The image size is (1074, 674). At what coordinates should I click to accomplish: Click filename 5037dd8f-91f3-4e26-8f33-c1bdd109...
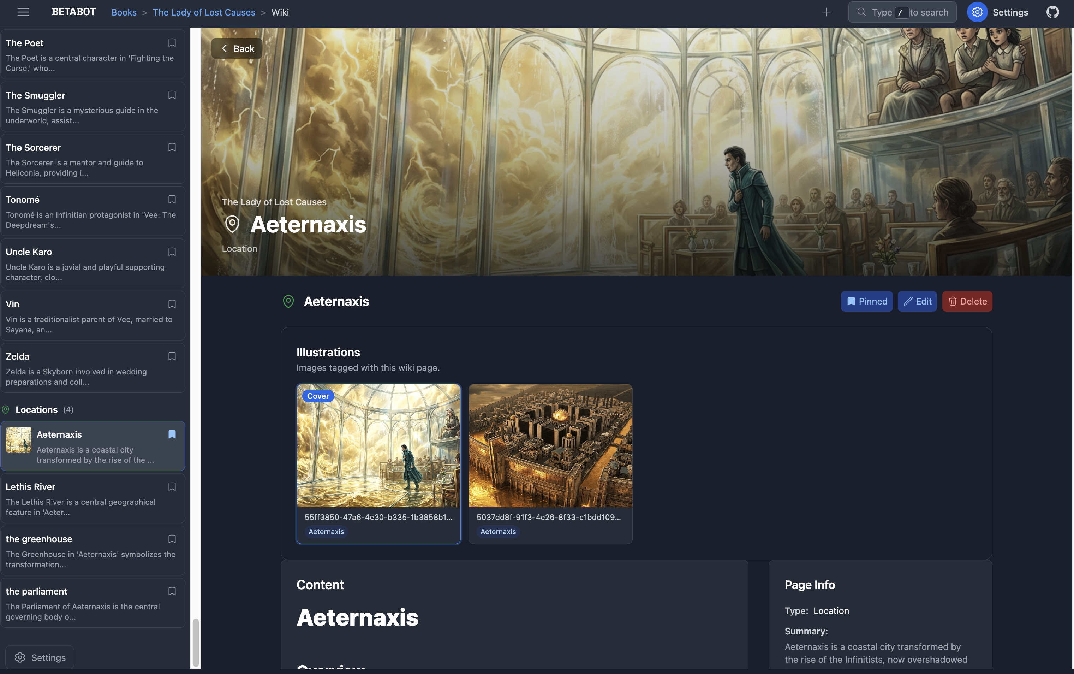click(549, 517)
